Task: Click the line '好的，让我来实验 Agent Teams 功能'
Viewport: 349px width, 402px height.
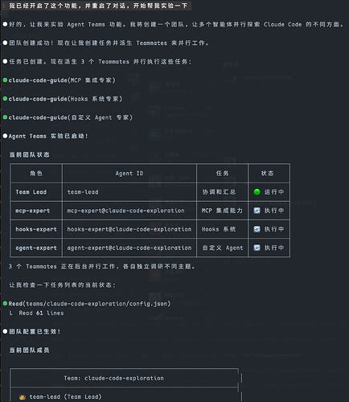Action: coord(176,24)
